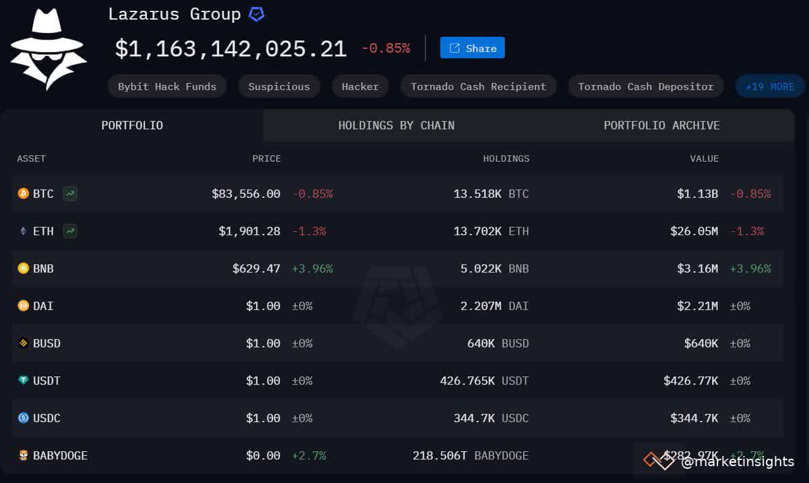809x483 pixels.
Task: Click the BTC asset name
Action: 43,194
